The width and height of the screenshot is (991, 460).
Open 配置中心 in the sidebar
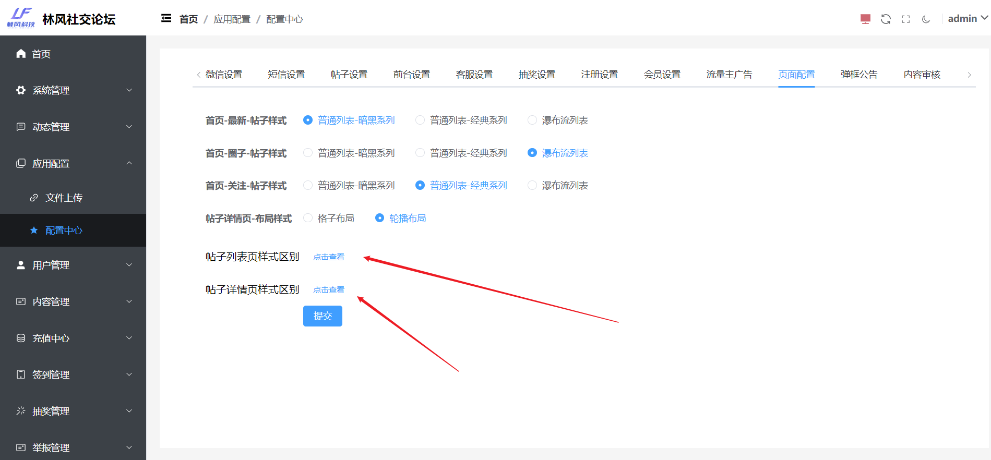click(x=73, y=230)
